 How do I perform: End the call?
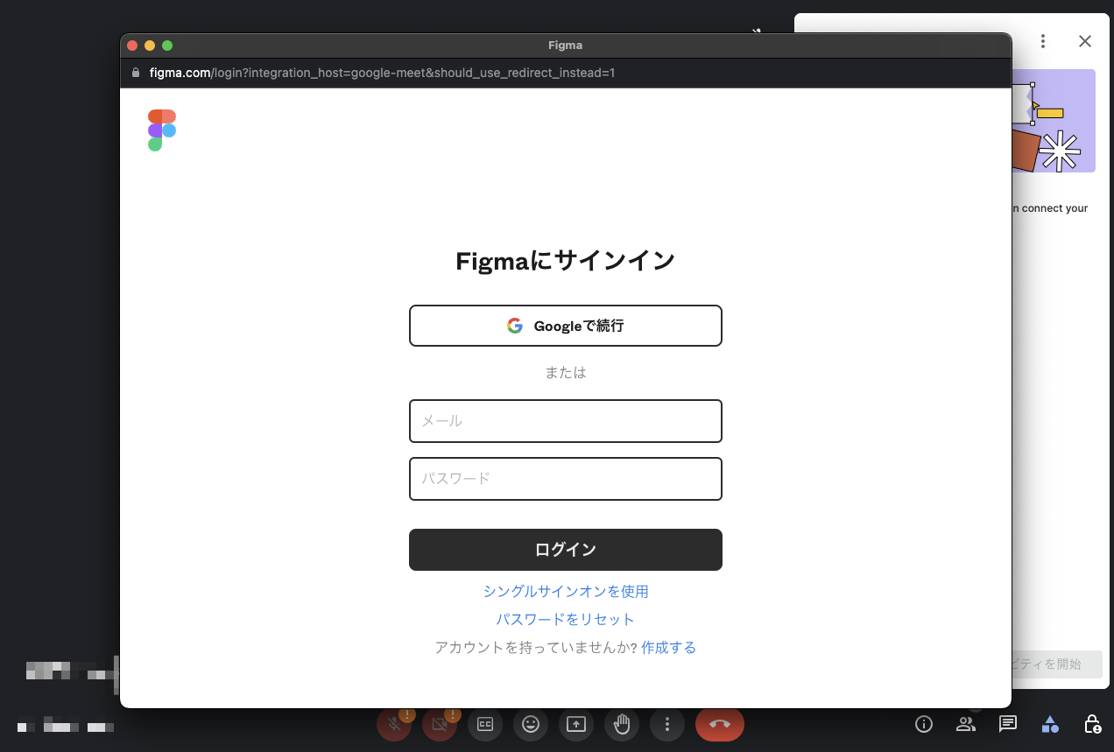(x=719, y=724)
